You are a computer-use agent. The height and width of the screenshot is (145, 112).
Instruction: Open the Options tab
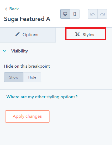tap(28, 35)
